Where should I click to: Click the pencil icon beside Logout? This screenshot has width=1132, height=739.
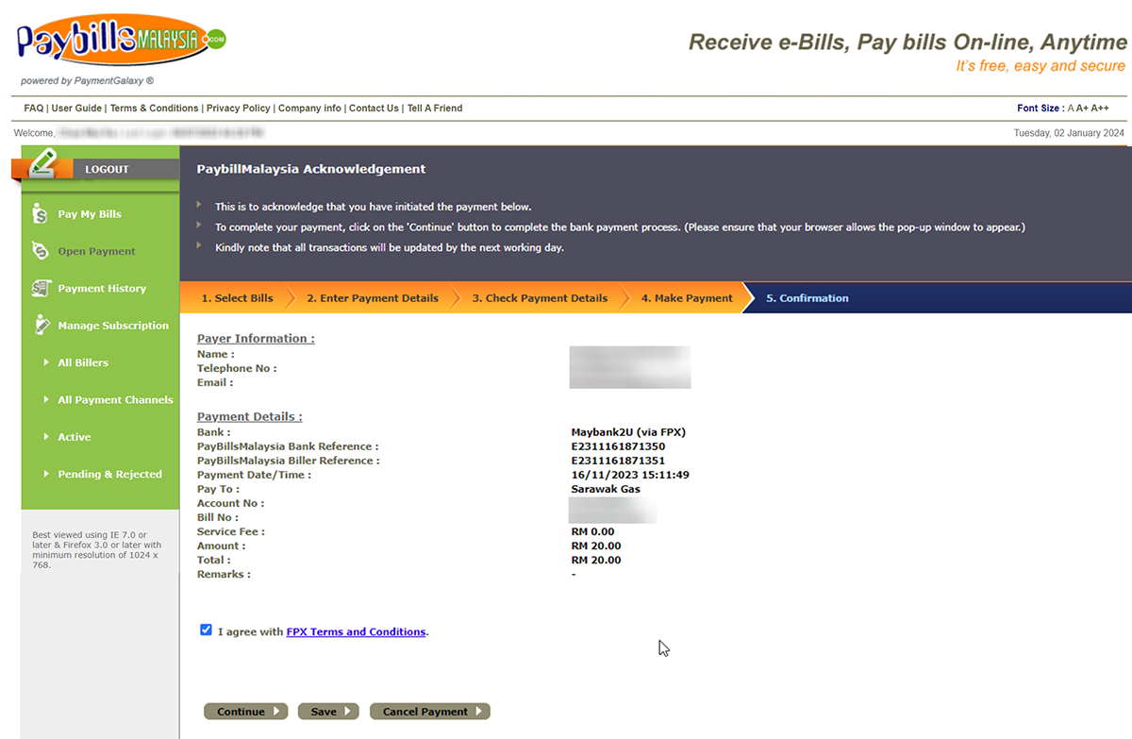[x=42, y=163]
